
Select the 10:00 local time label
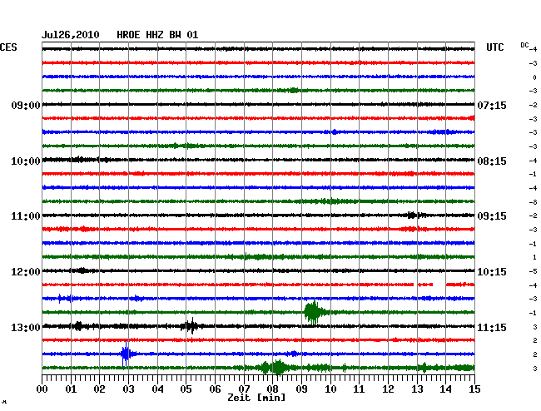click(x=26, y=161)
